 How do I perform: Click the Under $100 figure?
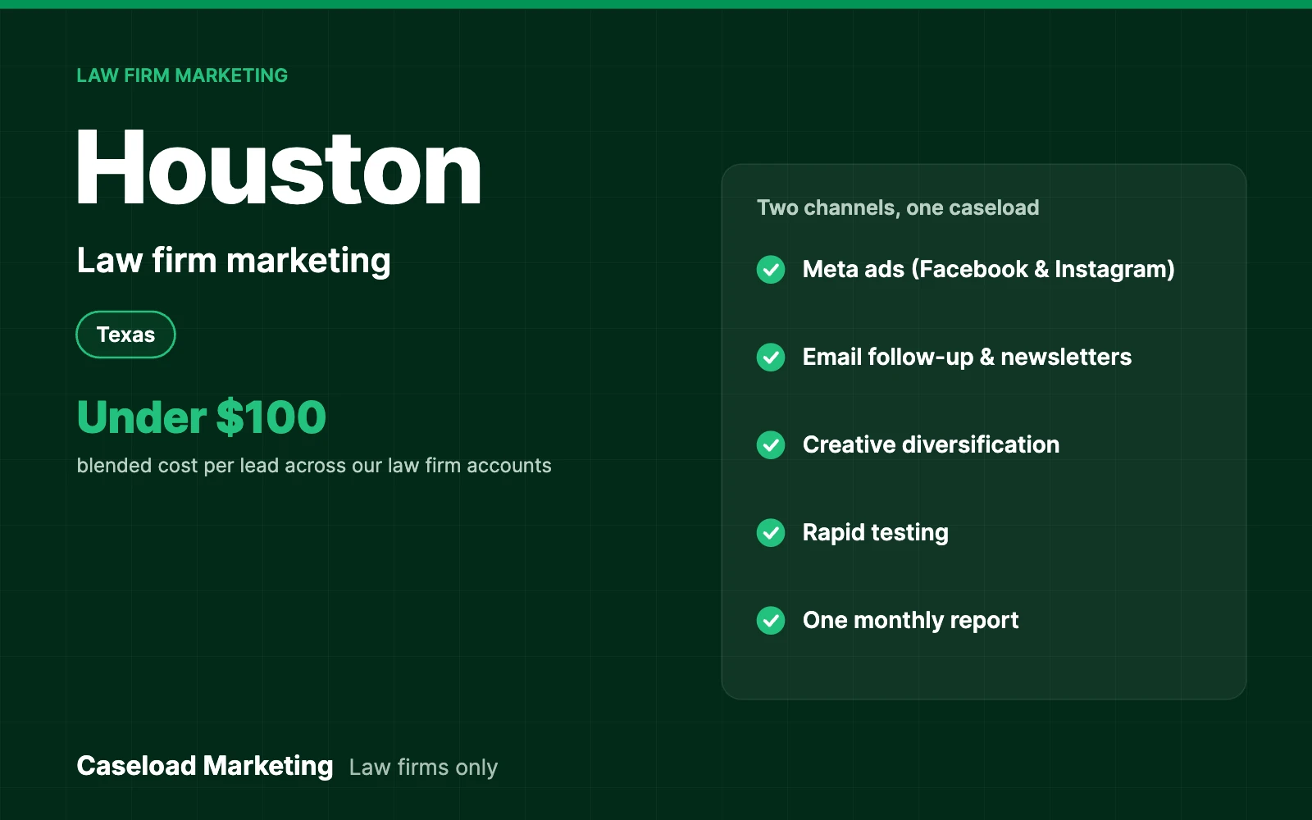[202, 417]
